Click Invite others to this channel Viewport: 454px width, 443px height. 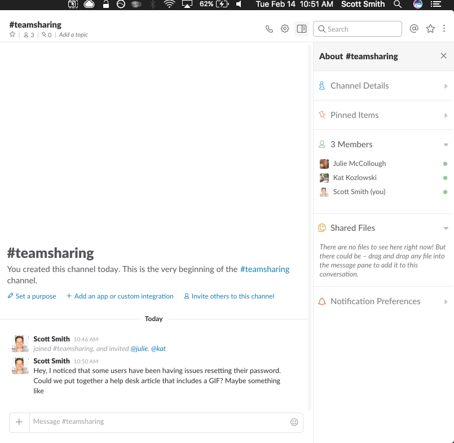(x=229, y=296)
